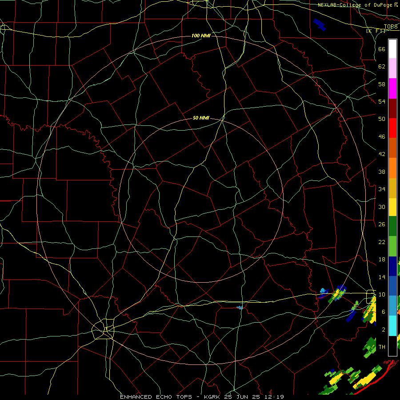Click the "TOPS" legend title
Image resolution: width=400 pixels, height=400 pixels.
pyautogui.click(x=391, y=27)
